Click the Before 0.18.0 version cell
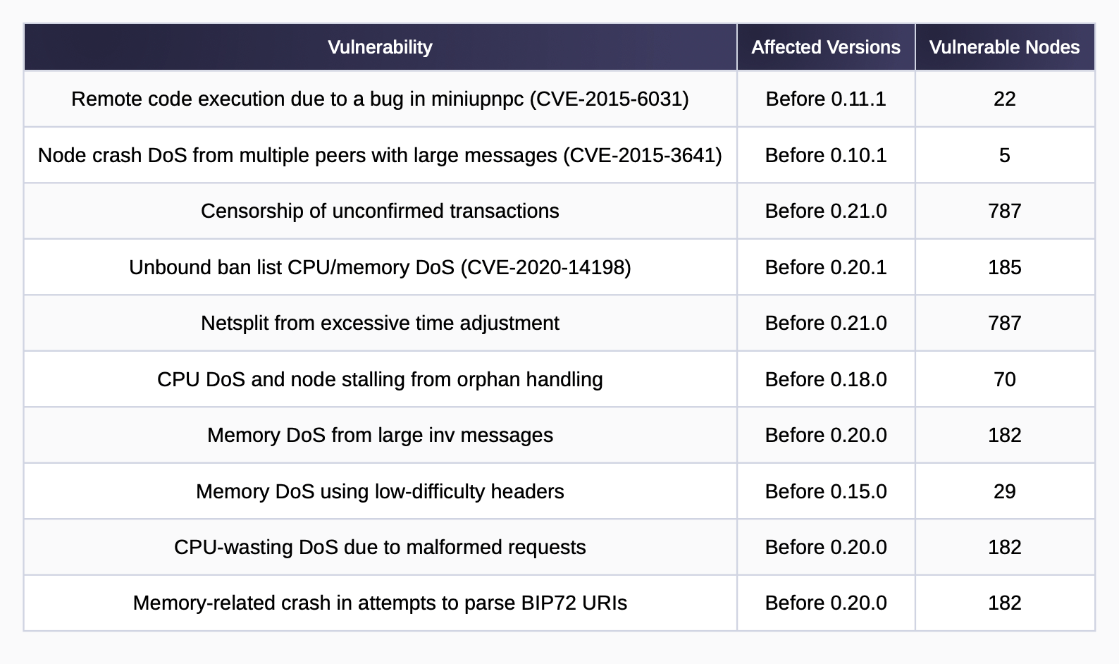Viewport: 1119px width, 664px height. (x=826, y=379)
